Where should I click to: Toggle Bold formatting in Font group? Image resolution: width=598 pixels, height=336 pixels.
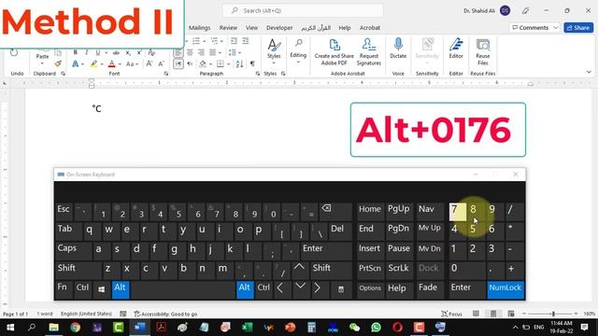click(x=75, y=52)
